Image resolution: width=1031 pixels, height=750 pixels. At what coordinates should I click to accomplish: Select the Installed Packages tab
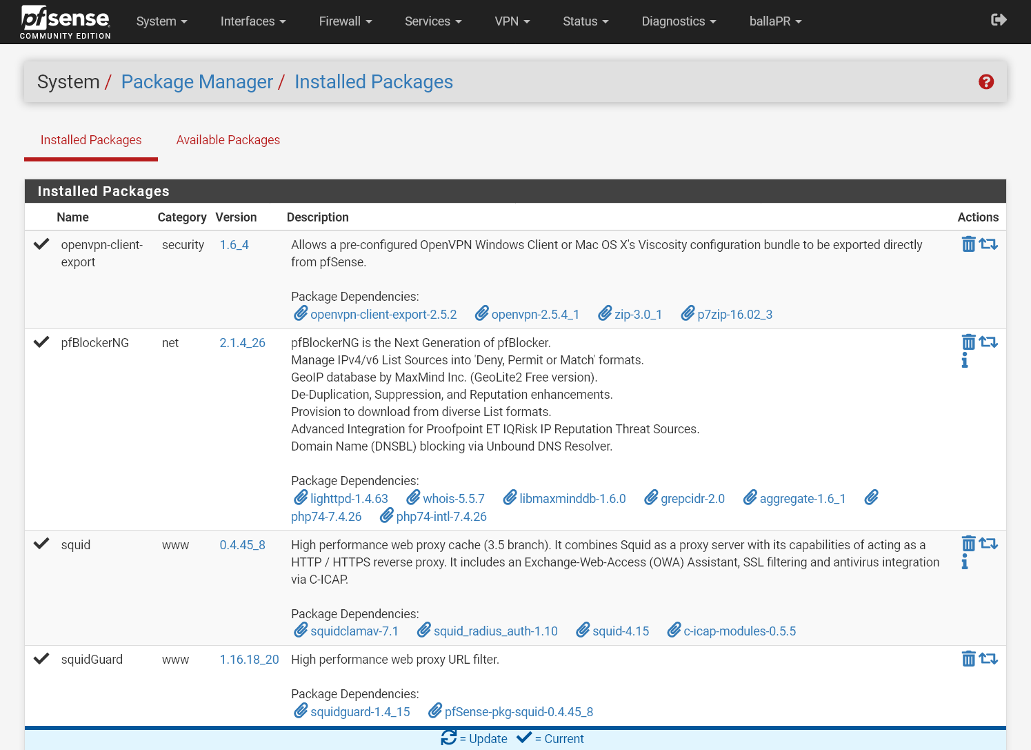[x=90, y=140]
